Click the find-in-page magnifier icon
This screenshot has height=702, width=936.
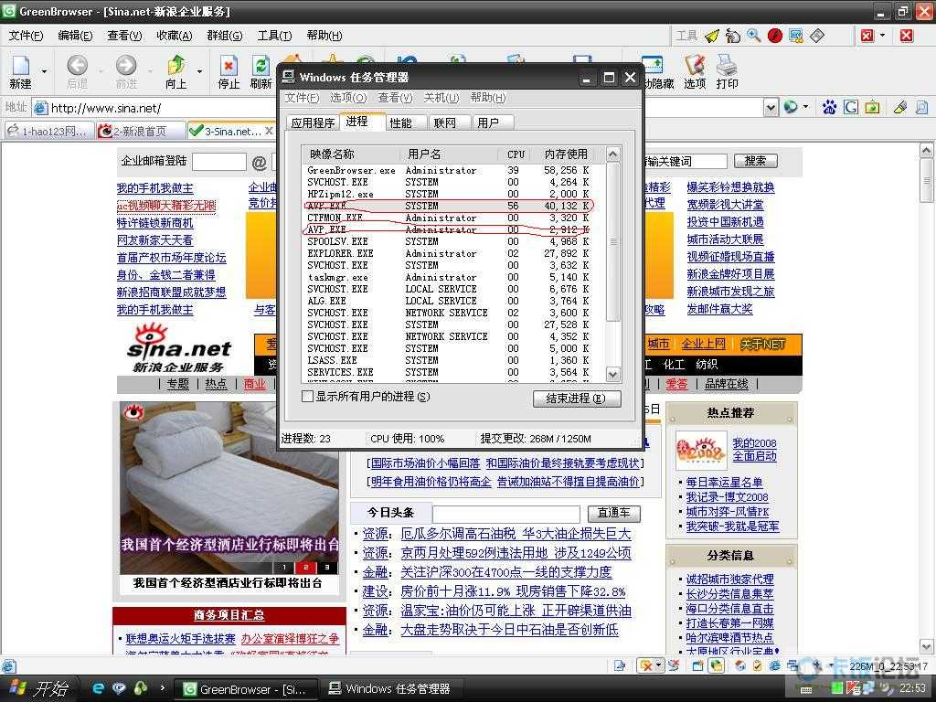point(921,108)
